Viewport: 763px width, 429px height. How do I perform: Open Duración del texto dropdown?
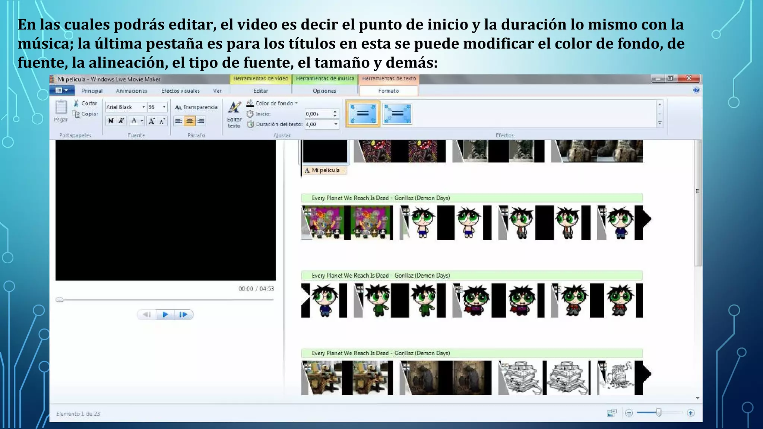coord(336,124)
